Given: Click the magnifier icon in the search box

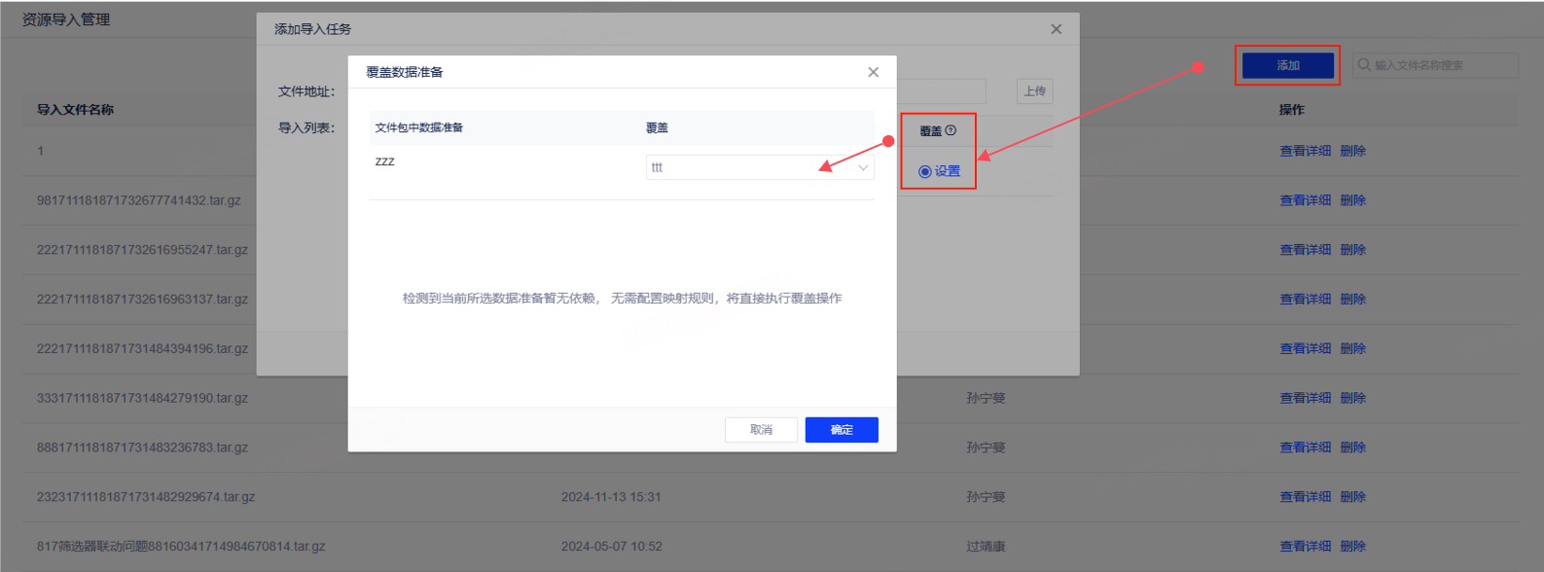Looking at the screenshot, I should click(1364, 65).
